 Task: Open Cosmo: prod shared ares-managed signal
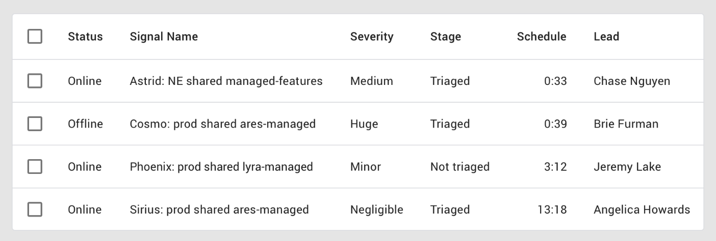click(x=222, y=124)
